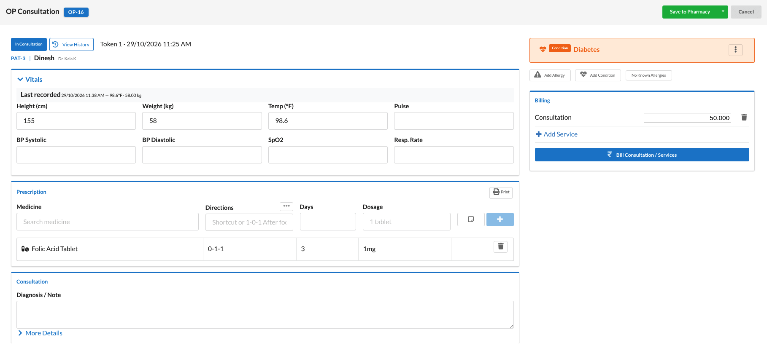Click the Diagnosis / Note text area
Image resolution: width=767 pixels, height=356 pixels.
[265, 315]
